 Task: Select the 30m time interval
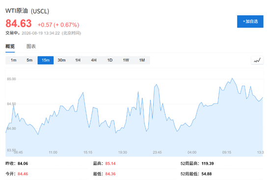tap(61, 60)
